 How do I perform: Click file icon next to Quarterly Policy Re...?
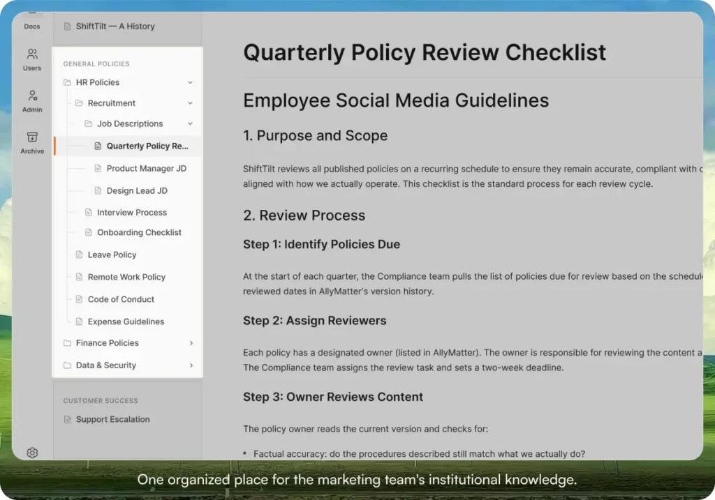[x=98, y=146]
